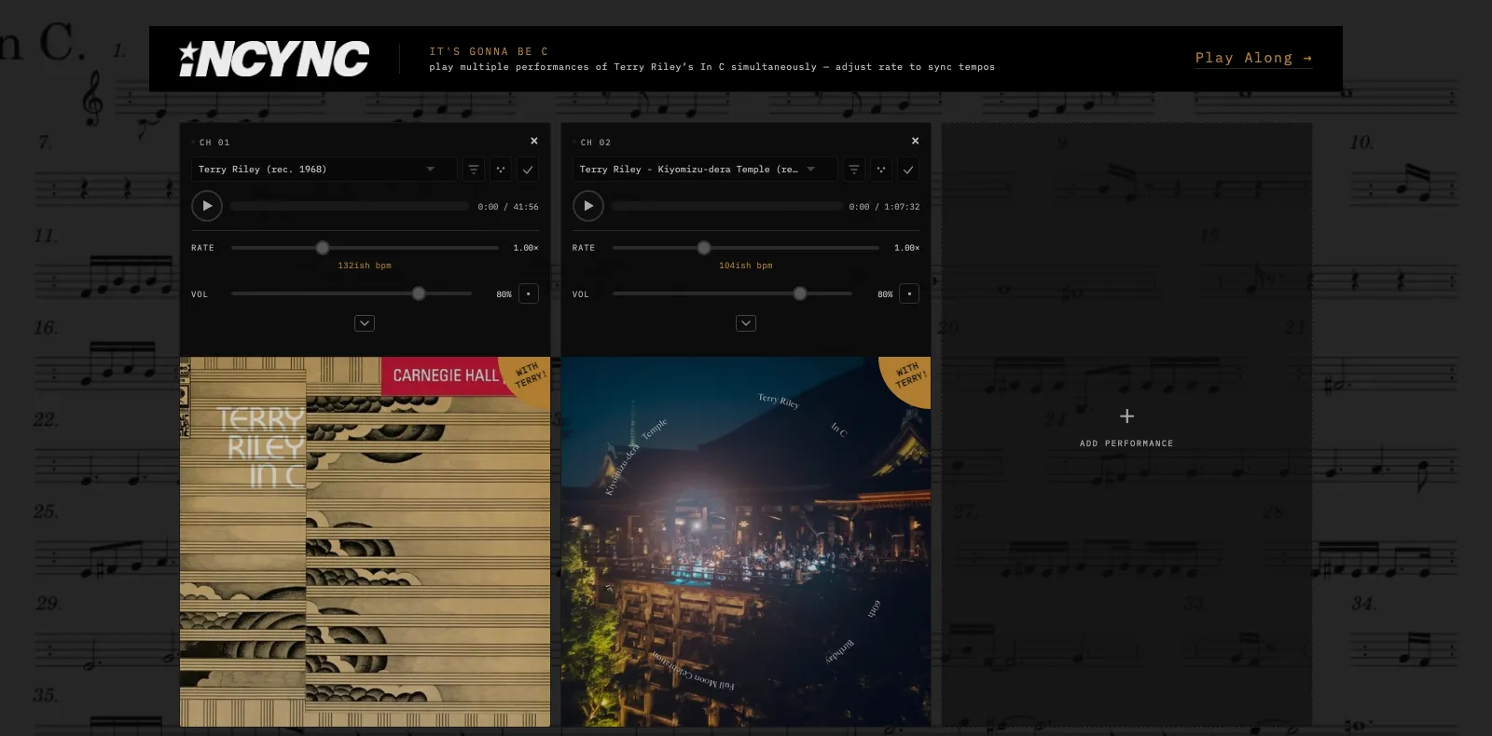Toggle the checkmark button in CH 01
This screenshot has width=1492, height=736.
point(528,170)
